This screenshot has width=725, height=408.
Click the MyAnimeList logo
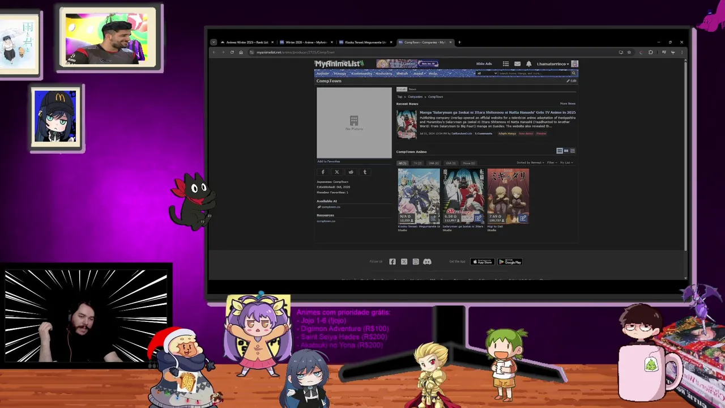click(x=339, y=64)
